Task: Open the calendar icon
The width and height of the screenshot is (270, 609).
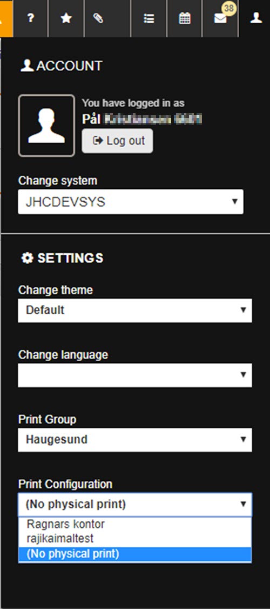Action: (x=185, y=18)
